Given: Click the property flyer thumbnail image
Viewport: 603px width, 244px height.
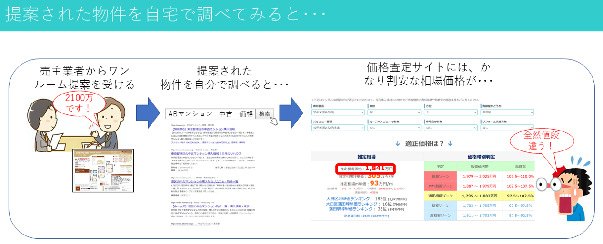Looking at the screenshot, I should pos(103,170).
